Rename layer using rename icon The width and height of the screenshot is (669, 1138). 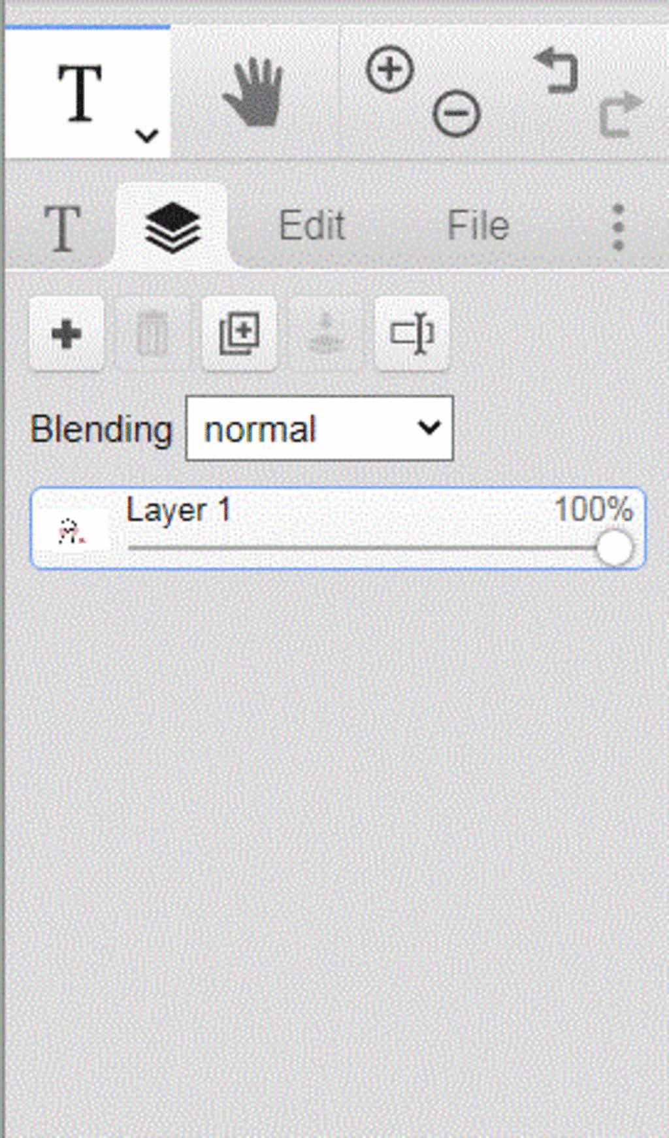coord(412,334)
